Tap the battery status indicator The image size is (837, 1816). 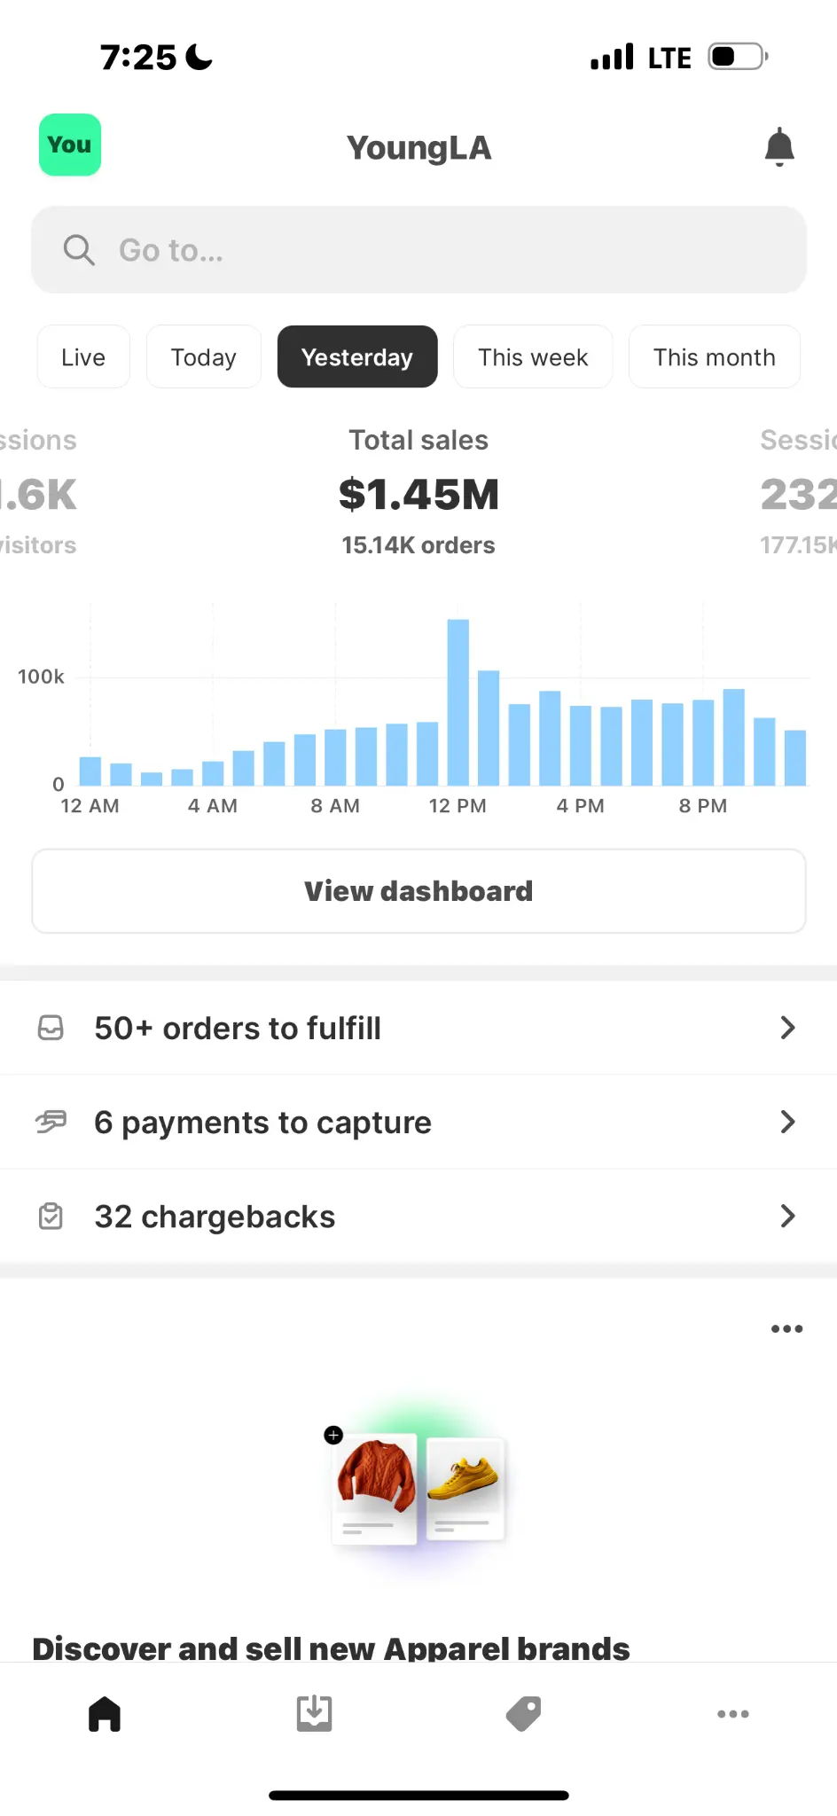tap(738, 57)
